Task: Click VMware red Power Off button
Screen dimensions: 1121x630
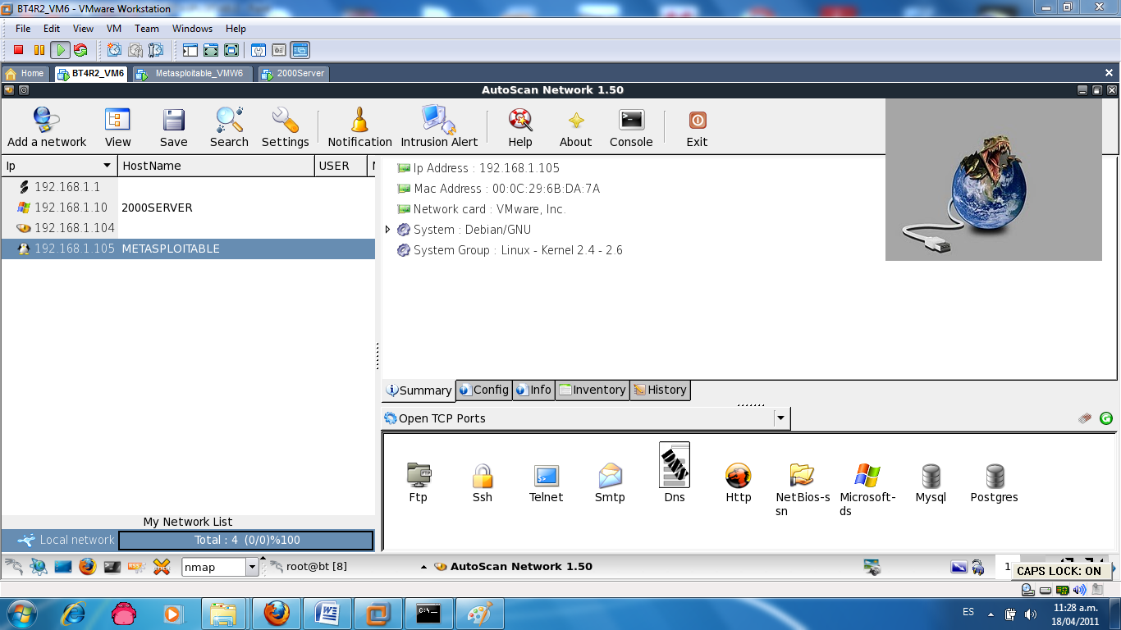Action: pyautogui.click(x=19, y=50)
